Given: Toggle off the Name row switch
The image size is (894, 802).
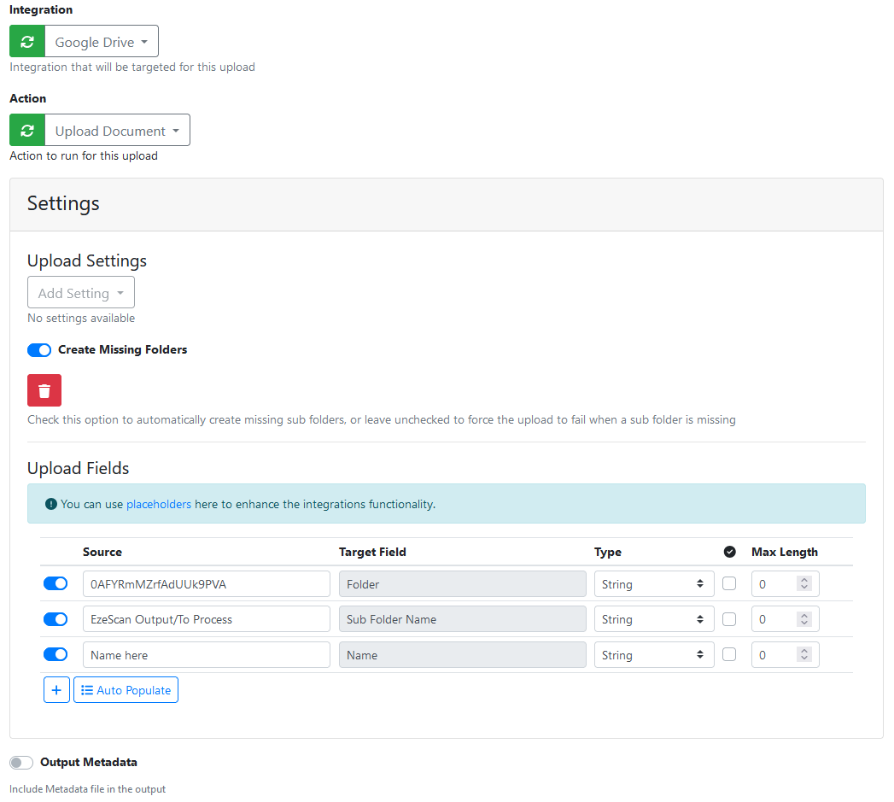Looking at the screenshot, I should (56, 655).
